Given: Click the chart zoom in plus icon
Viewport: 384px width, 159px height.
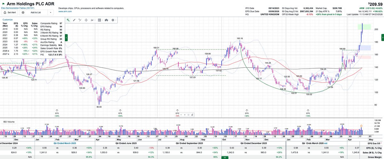Looking at the screenshot, I should tap(185, 115).
